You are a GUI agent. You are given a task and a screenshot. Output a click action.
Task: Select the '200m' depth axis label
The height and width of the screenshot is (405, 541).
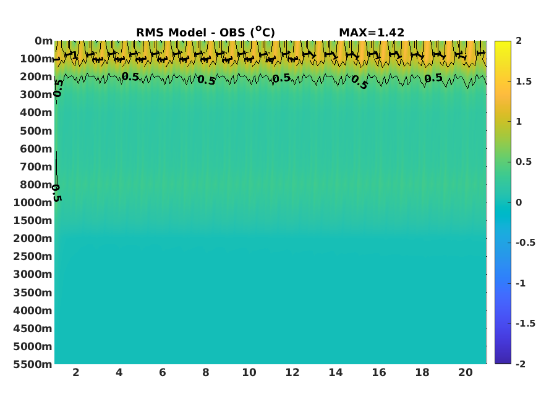click(36, 77)
